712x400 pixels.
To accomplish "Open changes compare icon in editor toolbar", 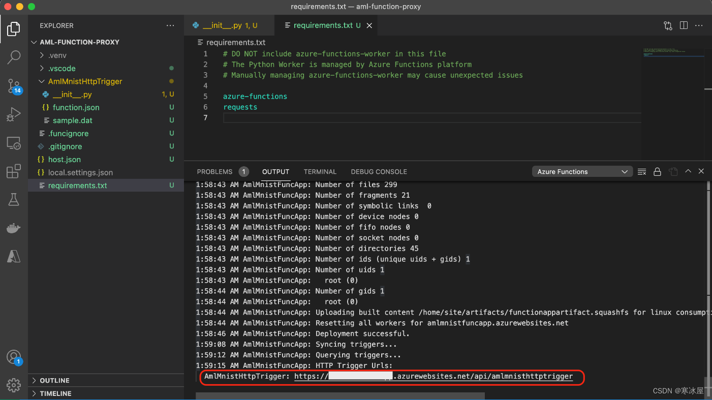I will coord(668,25).
